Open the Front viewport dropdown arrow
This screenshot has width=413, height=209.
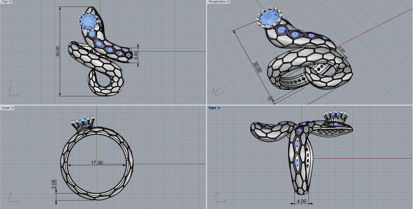point(13,108)
